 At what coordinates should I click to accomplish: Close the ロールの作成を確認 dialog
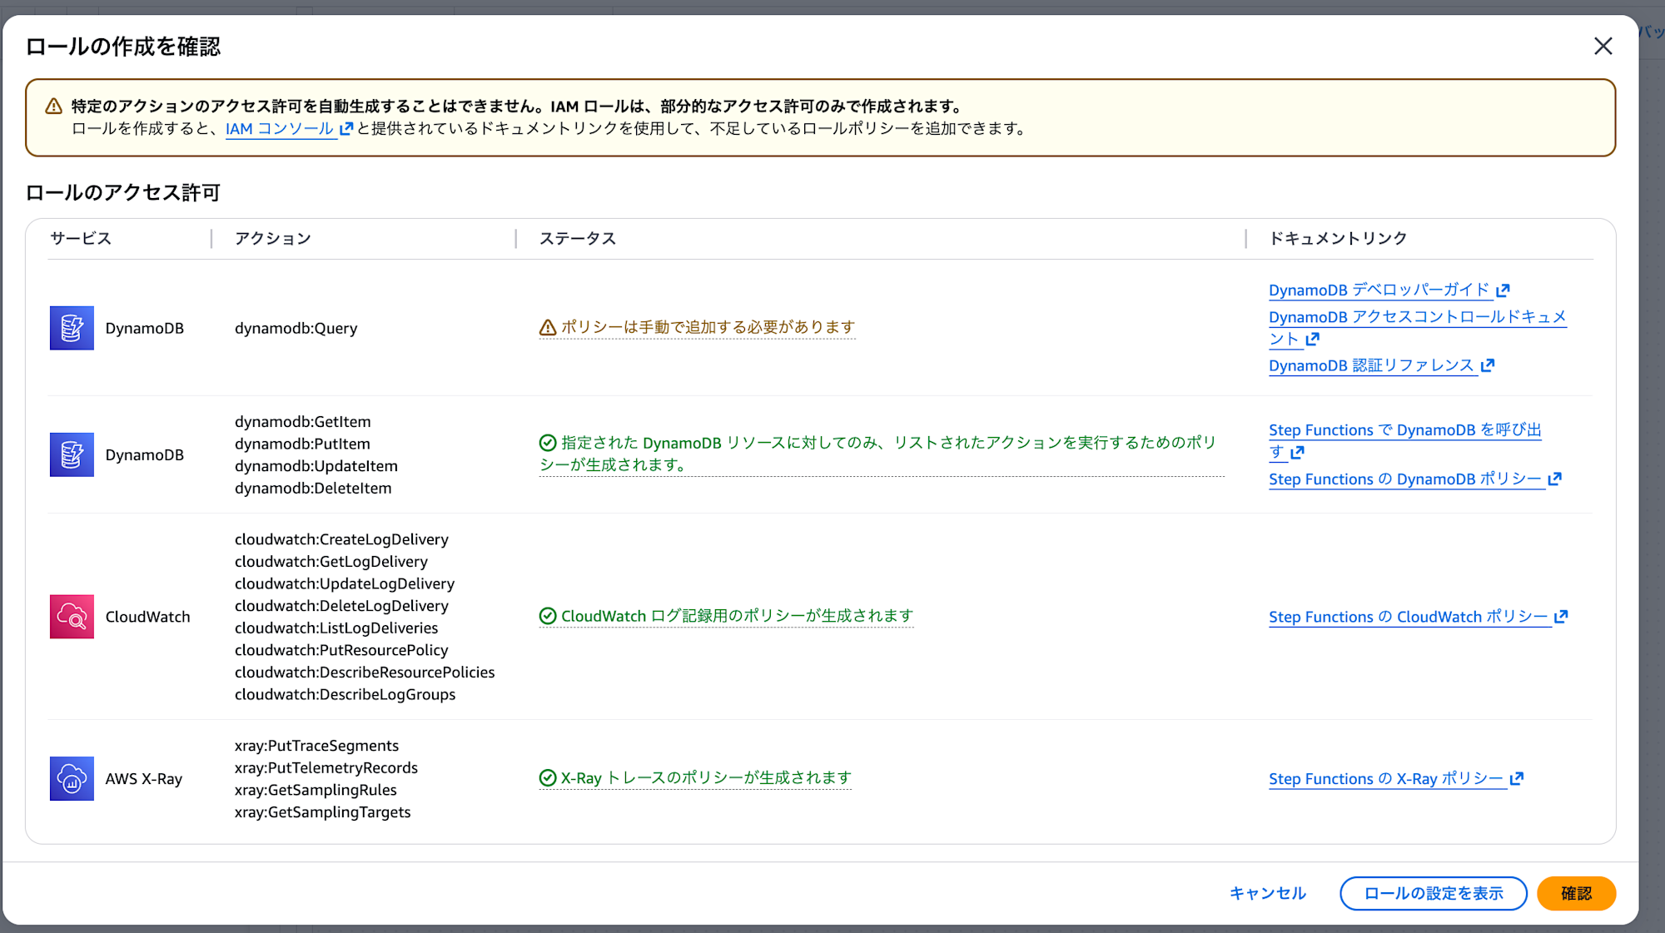tap(1603, 47)
